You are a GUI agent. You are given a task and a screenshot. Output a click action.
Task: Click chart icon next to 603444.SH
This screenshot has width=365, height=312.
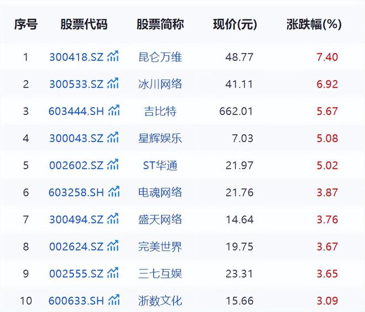point(114,110)
